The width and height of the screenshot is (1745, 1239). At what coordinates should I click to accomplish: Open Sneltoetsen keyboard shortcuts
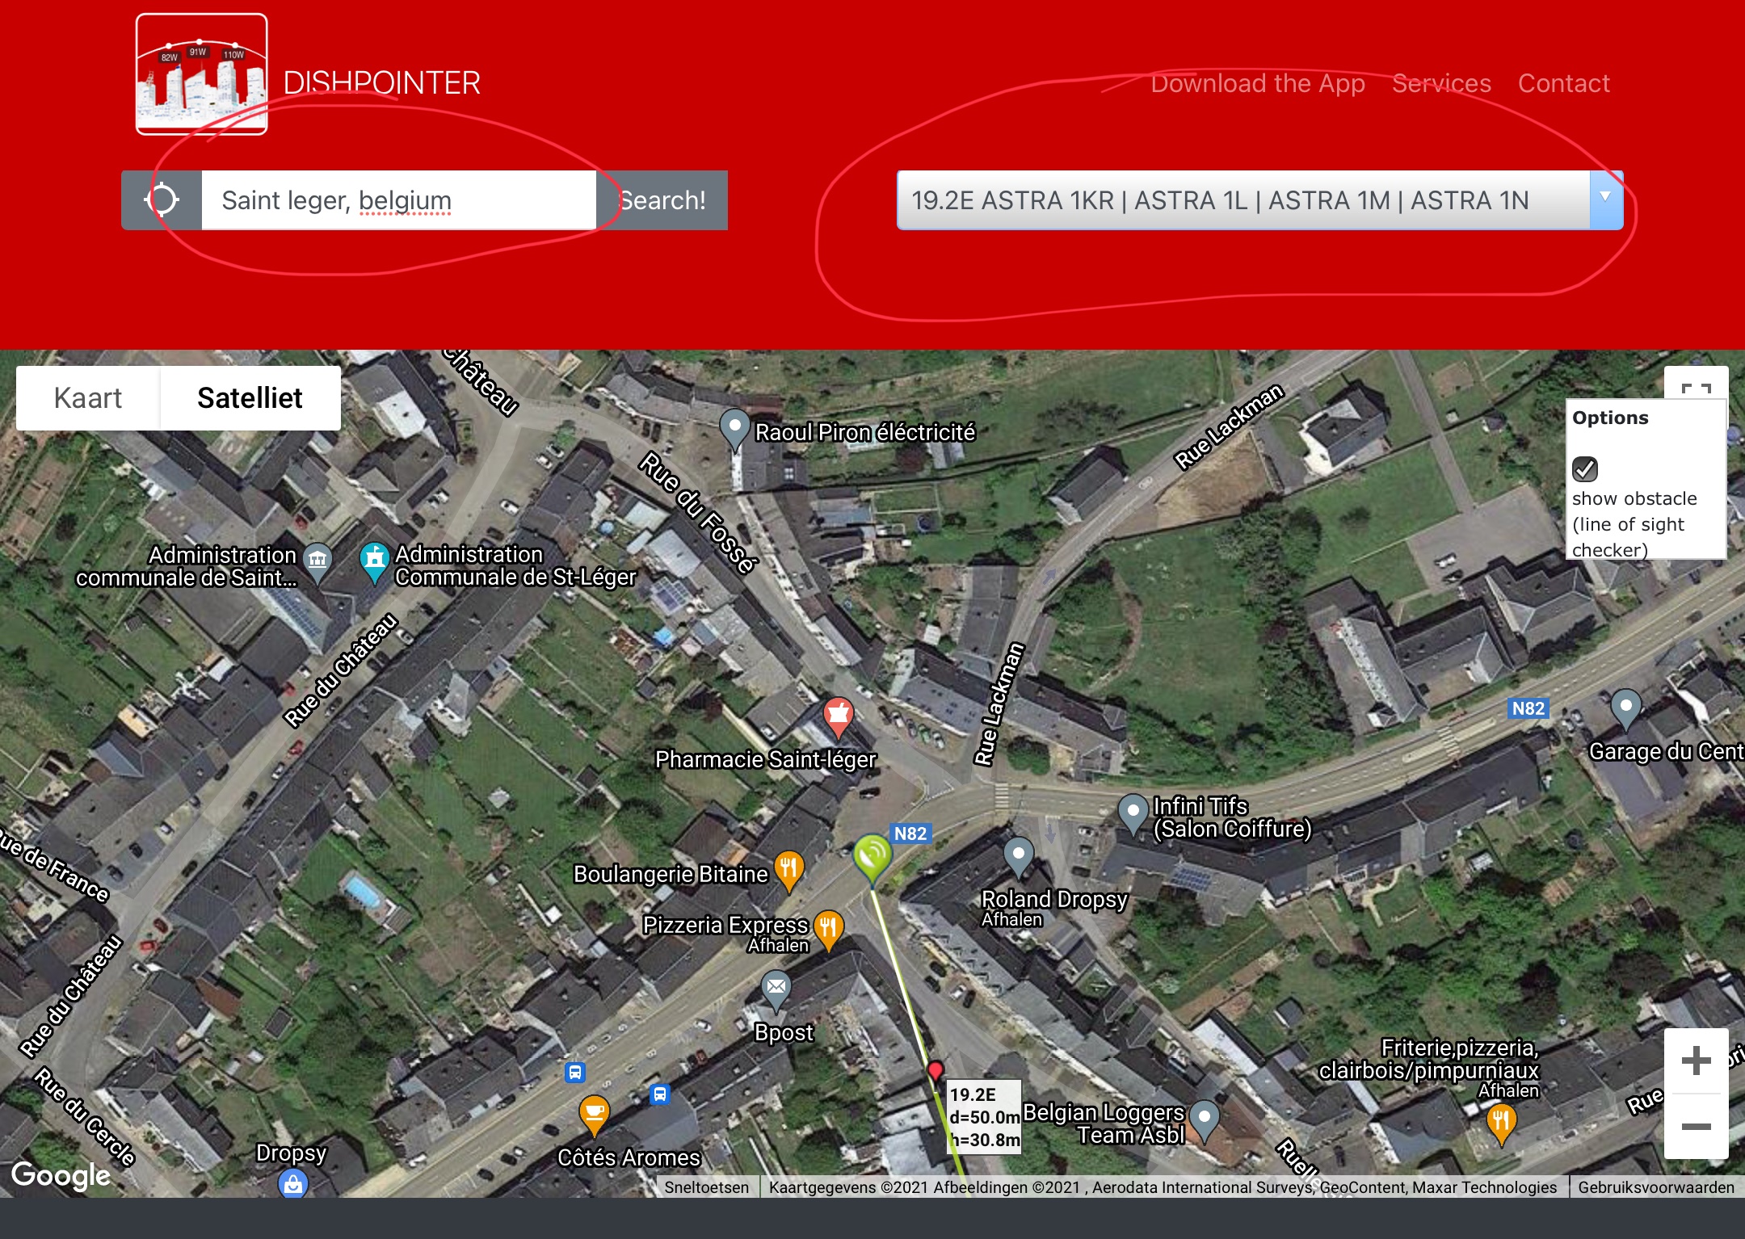point(706,1186)
